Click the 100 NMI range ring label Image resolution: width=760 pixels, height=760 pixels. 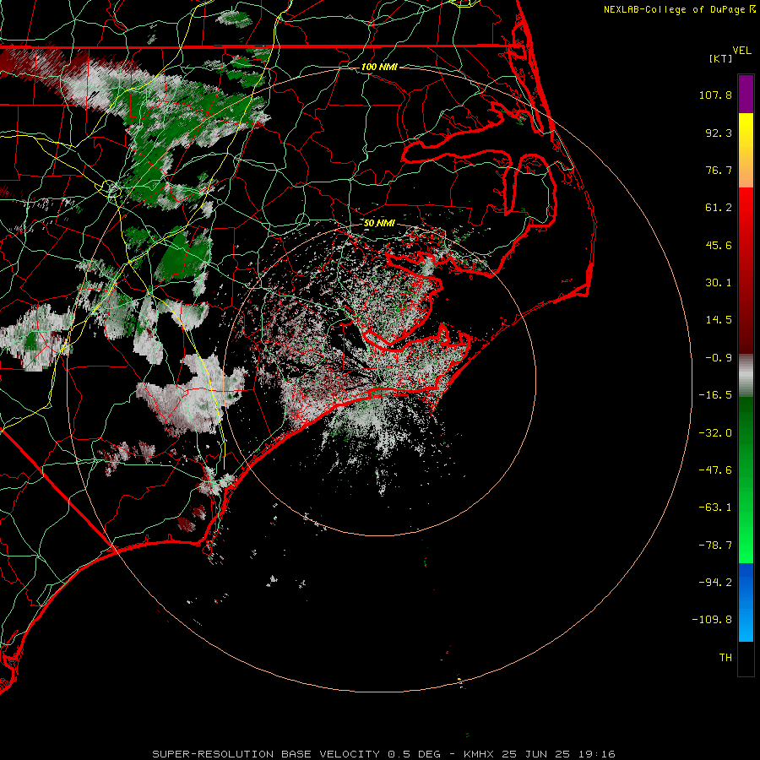tap(379, 67)
